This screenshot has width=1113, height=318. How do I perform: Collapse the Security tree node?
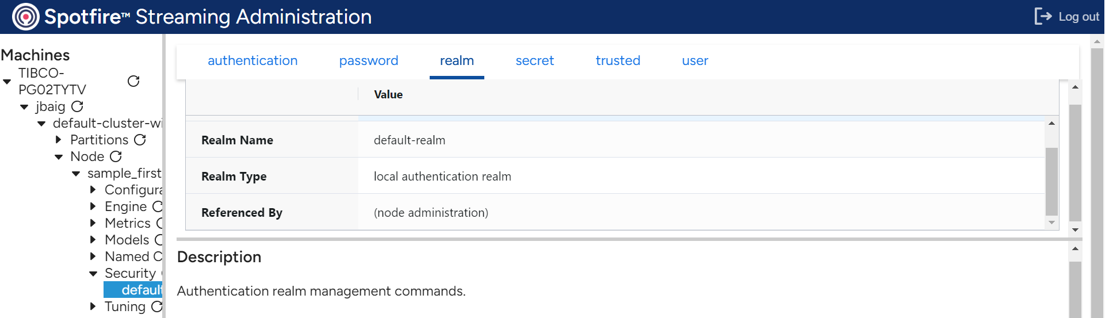pyautogui.click(x=93, y=274)
